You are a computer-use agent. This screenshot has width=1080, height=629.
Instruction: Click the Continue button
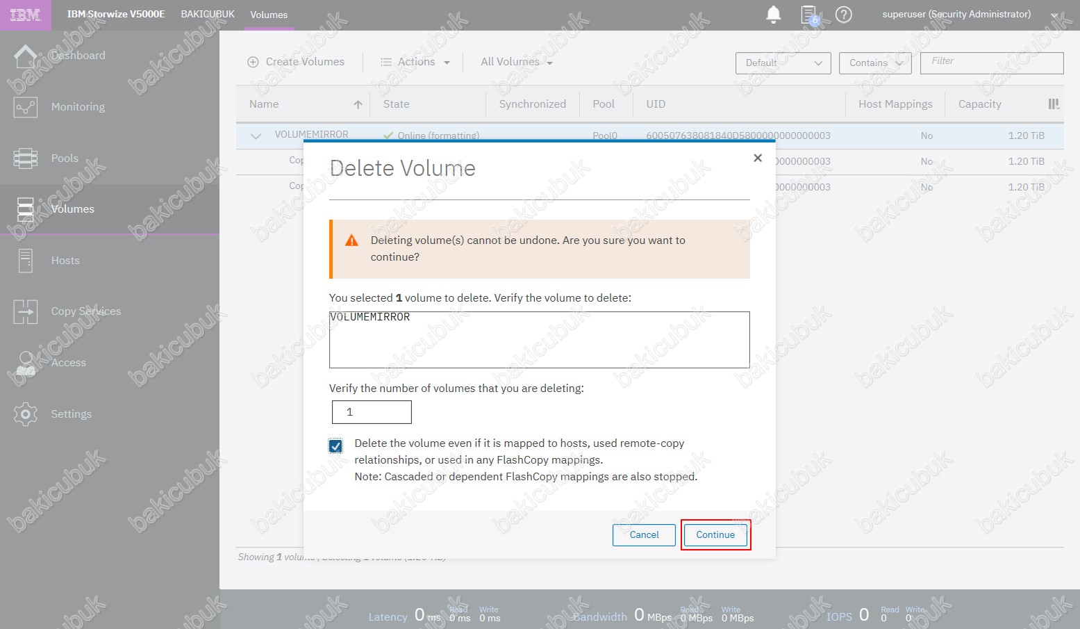click(715, 535)
